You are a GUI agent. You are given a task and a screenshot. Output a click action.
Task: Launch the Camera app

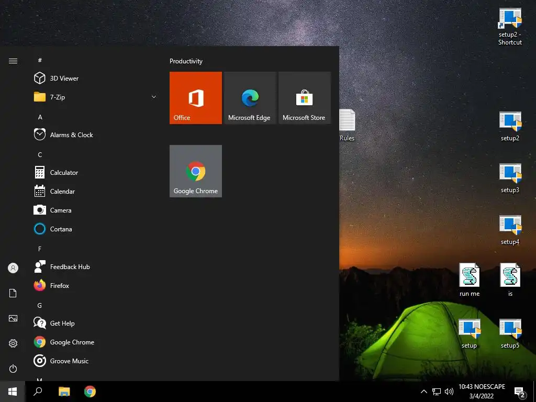(96, 210)
